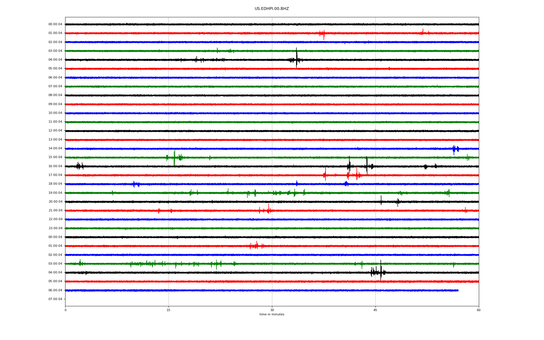Click the 07:00:04 label at the bottom
Viewport: 544px width, 340px height.
(55, 299)
